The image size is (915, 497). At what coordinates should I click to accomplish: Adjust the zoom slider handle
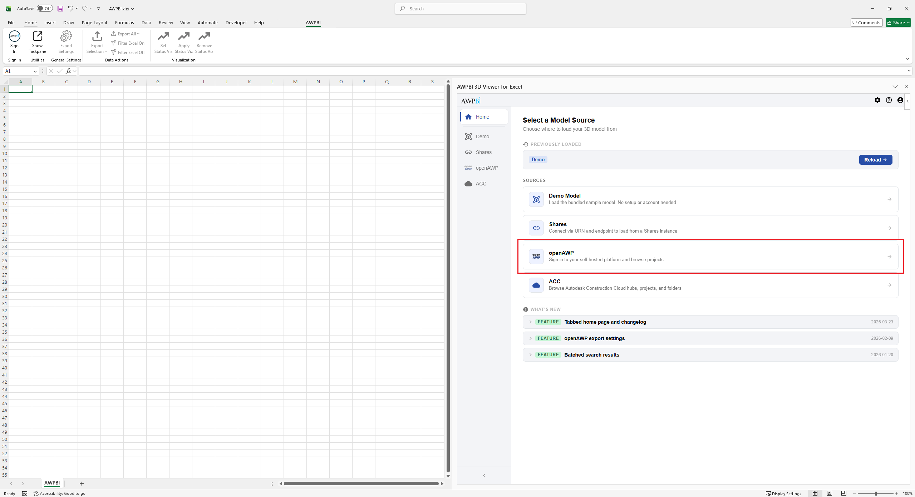876,493
